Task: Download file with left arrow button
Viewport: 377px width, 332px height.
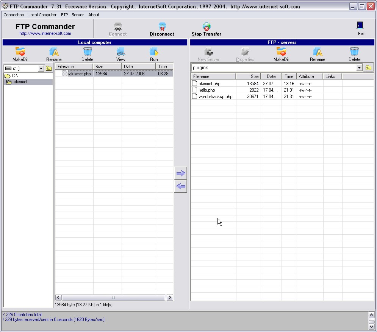Action: 181,186
